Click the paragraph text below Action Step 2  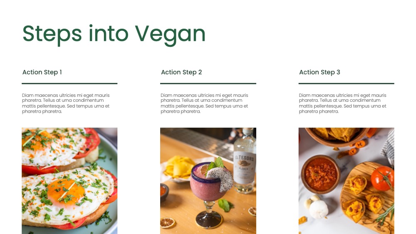pyautogui.click(x=204, y=103)
